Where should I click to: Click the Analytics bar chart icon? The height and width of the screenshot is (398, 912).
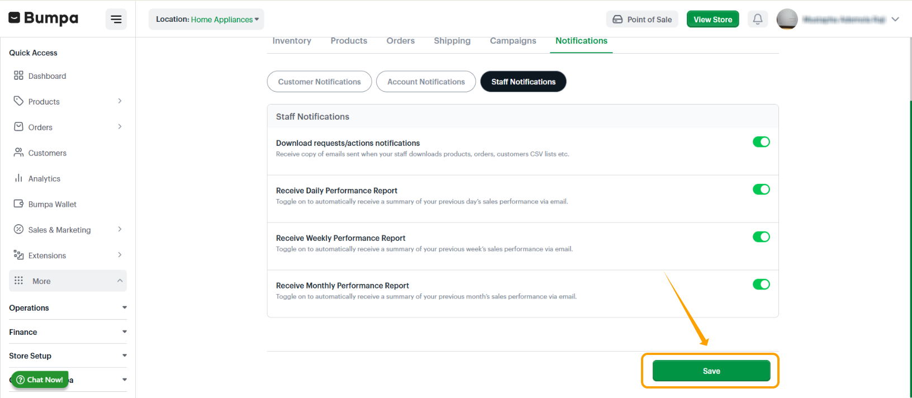pyautogui.click(x=18, y=178)
